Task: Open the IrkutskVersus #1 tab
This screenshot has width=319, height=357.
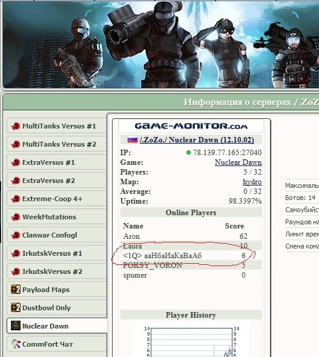Action: (57, 253)
